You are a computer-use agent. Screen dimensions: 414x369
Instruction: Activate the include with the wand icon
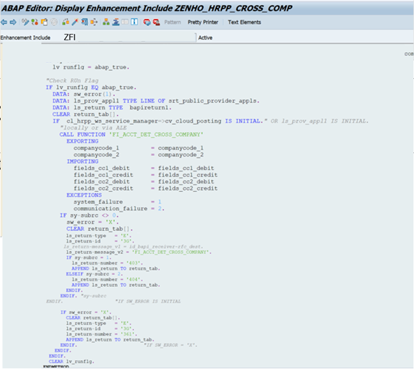(x=75, y=22)
